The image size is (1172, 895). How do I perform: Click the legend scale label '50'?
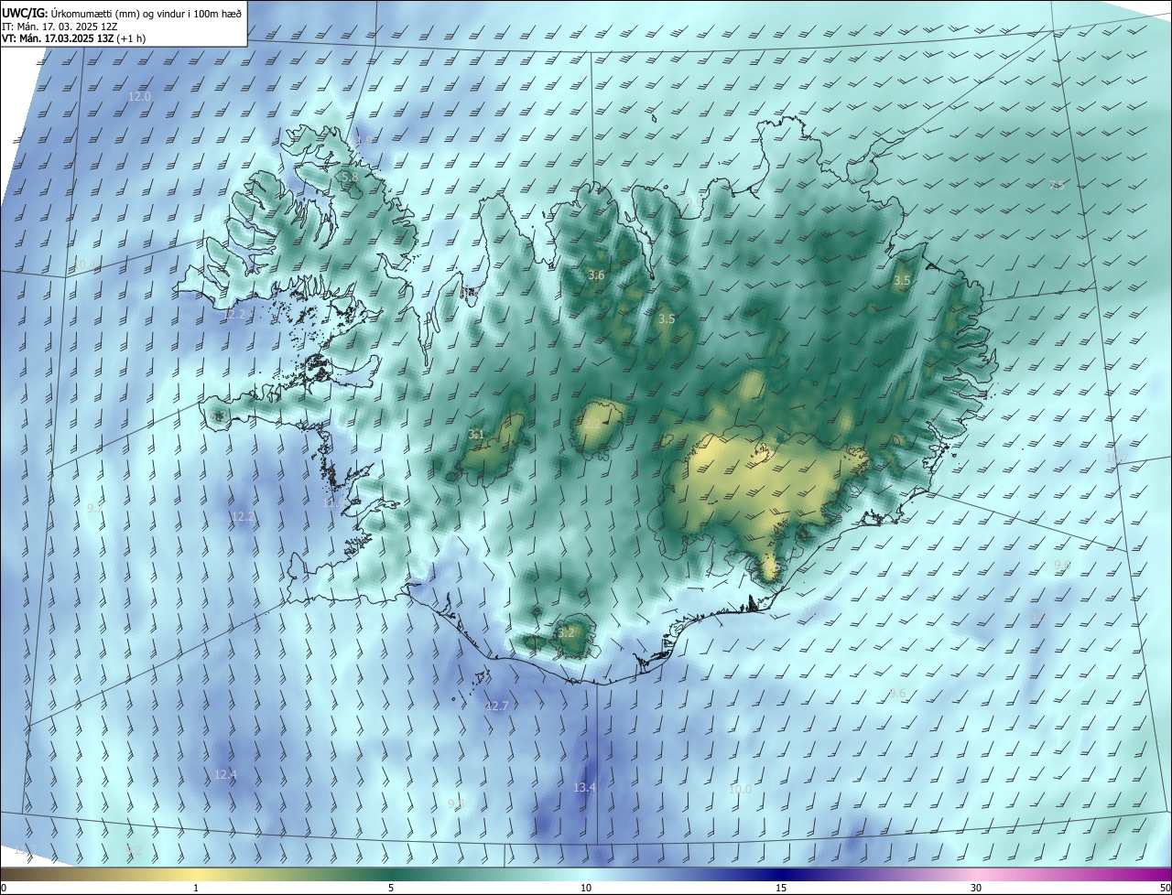[x=1165, y=889]
